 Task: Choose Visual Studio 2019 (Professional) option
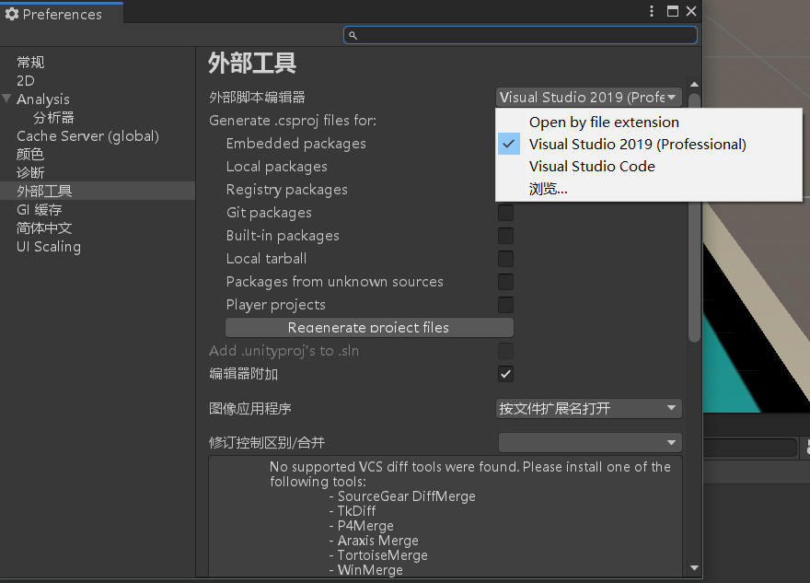click(648, 145)
